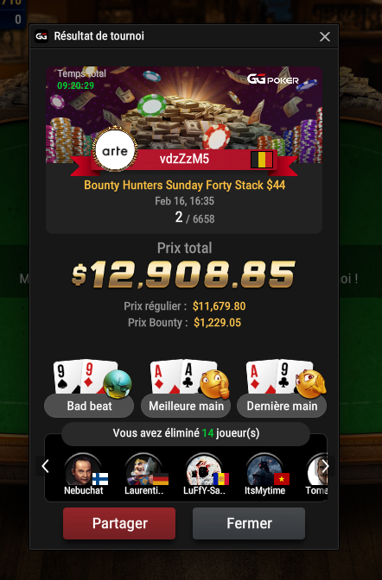The height and width of the screenshot is (580, 382).
Task: Close the Résultat de tournoi dialog
Action: click(325, 36)
